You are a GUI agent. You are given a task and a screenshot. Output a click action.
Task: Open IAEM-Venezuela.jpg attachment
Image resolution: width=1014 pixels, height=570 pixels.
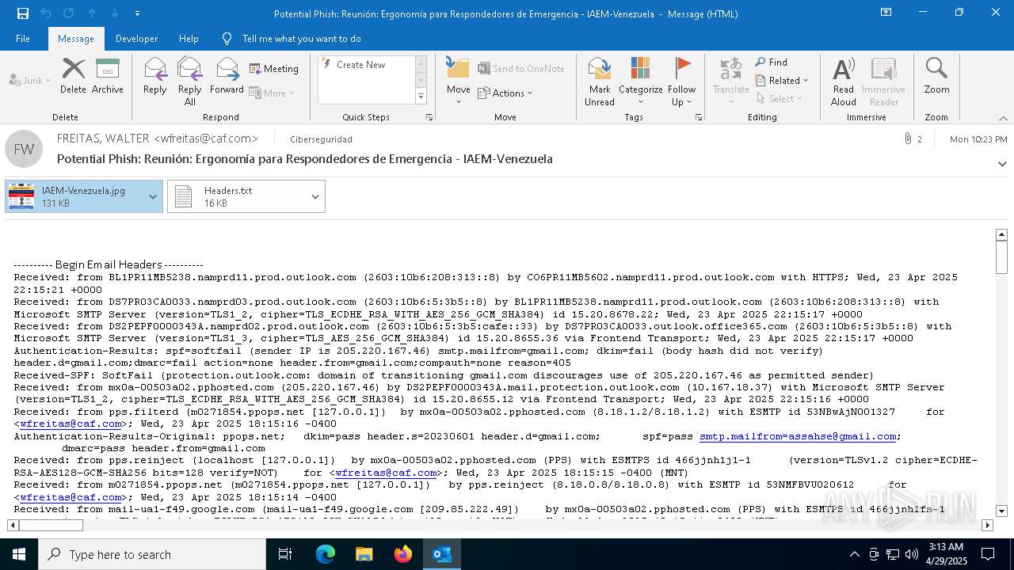coord(74,196)
